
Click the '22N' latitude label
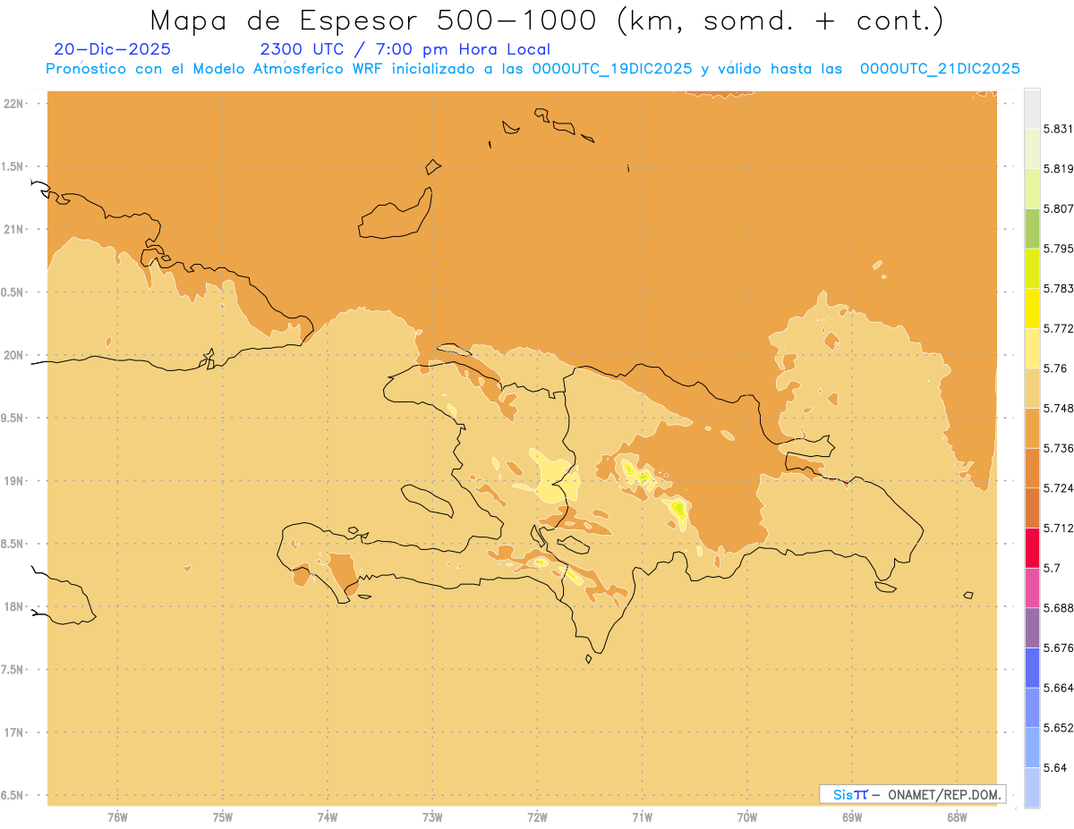click(15, 103)
